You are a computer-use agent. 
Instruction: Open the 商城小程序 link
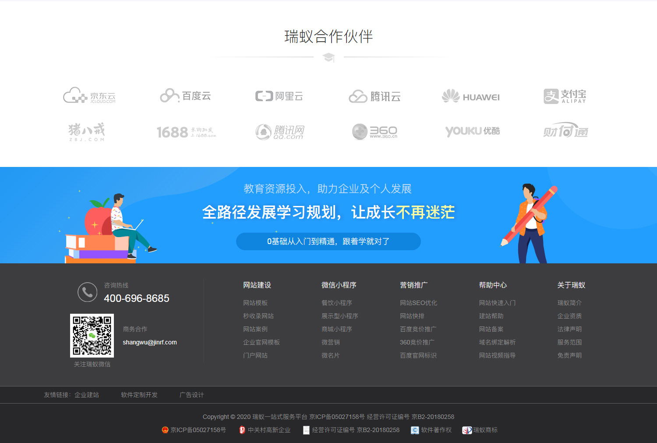pyautogui.click(x=337, y=329)
